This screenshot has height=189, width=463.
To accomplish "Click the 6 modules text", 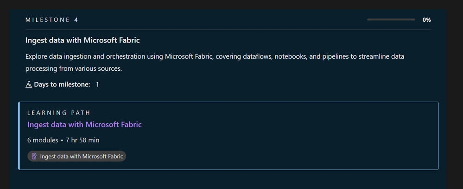I will pos(42,140).
